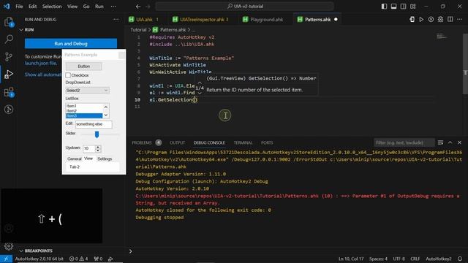Toggle secondary side bar layout icon

click(403, 7)
